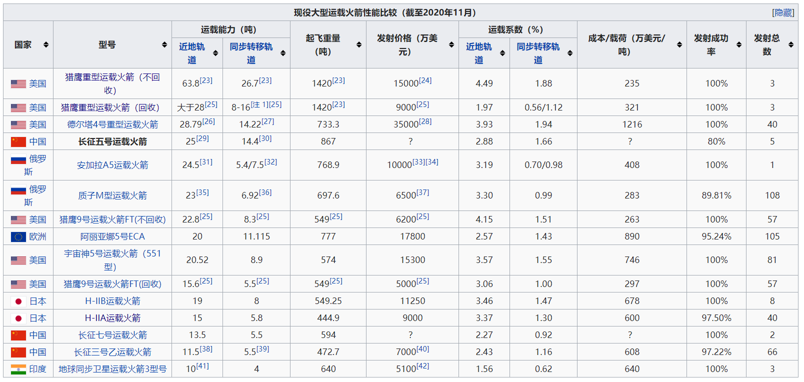Sort by 运载系数 同步转移轨道 arrows
The width and height of the screenshot is (804, 382).
[570, 53]
